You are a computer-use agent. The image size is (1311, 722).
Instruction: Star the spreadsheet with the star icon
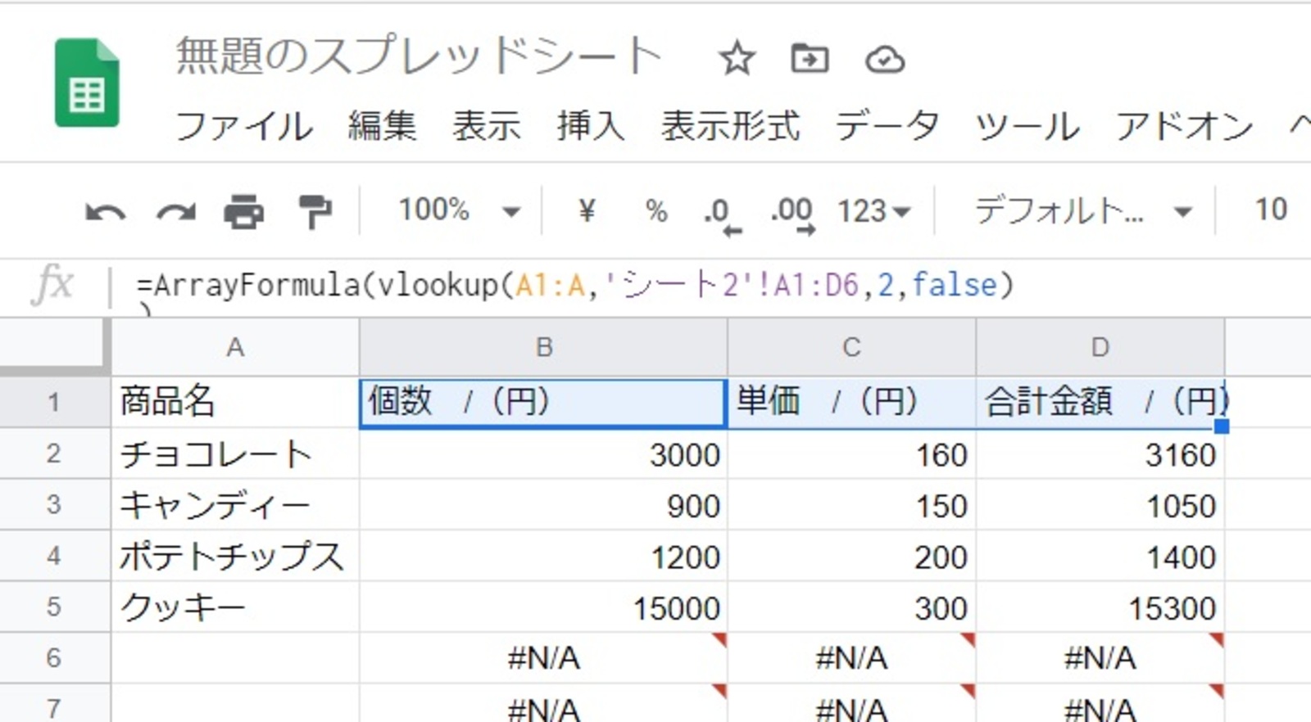pyautogui.click(x=737, y=59)
